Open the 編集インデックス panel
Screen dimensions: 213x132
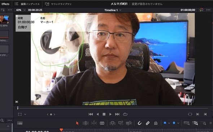(x=27, y=4)
